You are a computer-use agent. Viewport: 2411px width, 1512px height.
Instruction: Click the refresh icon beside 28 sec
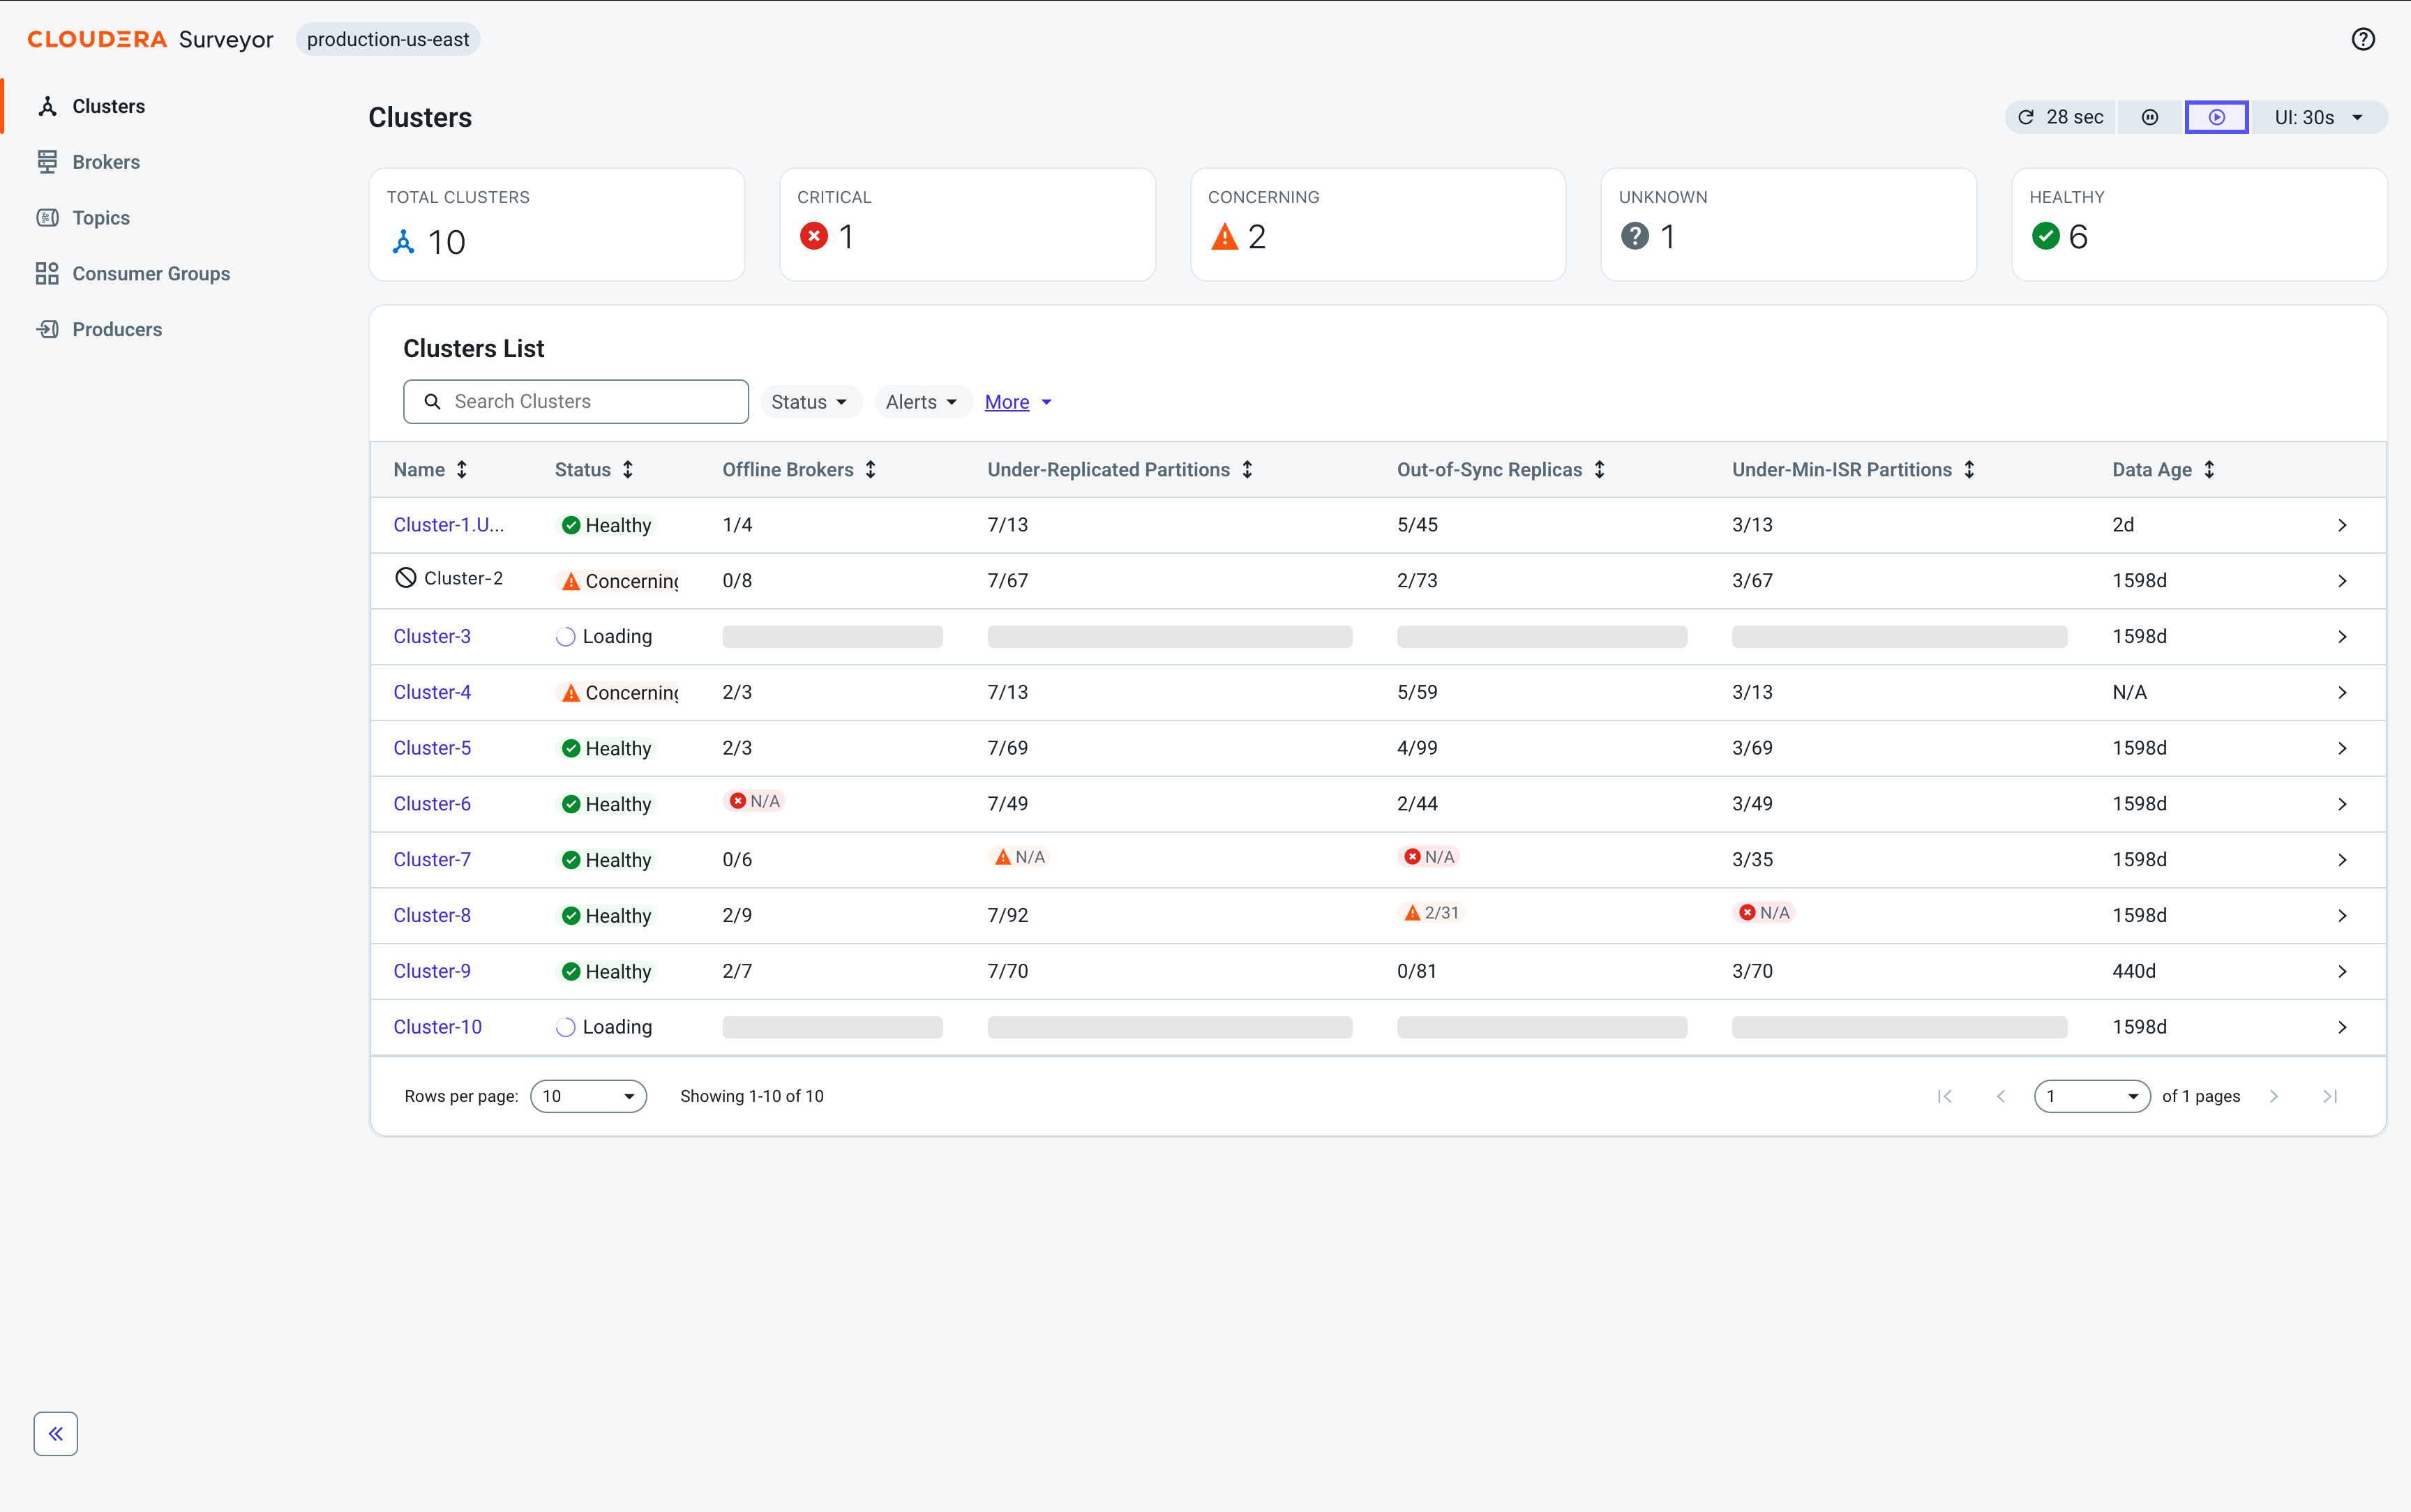(2025, 117)
